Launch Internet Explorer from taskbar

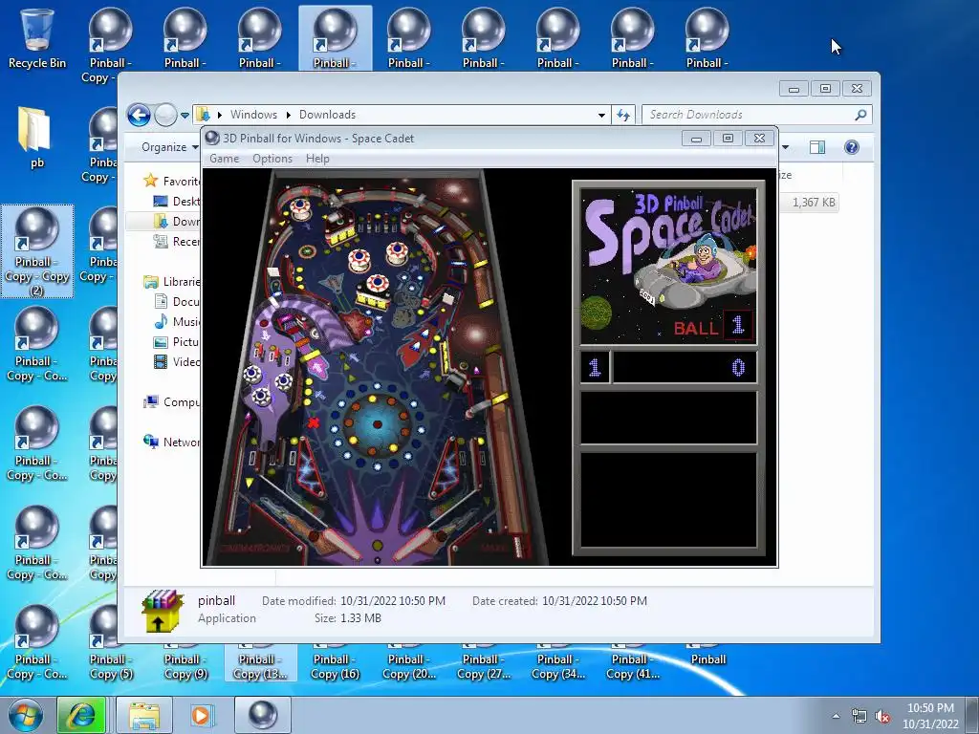click(x=82, y=715)
